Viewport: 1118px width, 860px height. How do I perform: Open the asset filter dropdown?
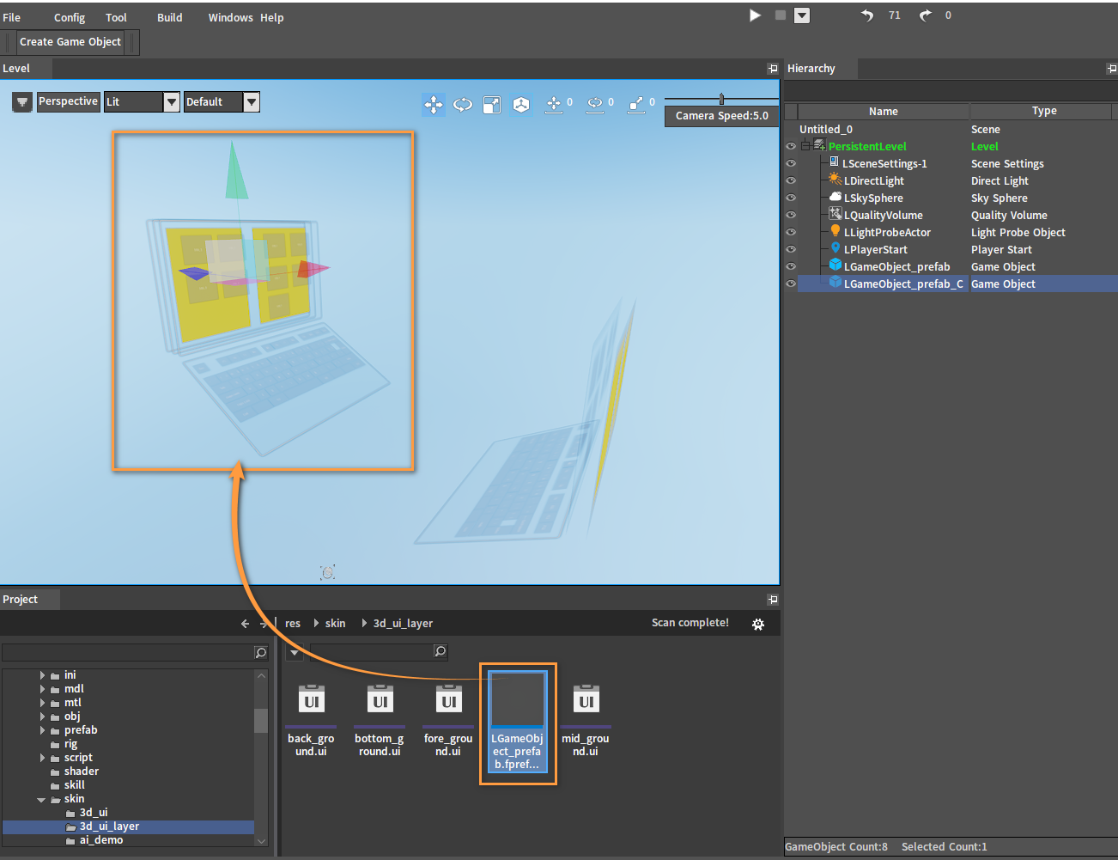coord(294,652)
